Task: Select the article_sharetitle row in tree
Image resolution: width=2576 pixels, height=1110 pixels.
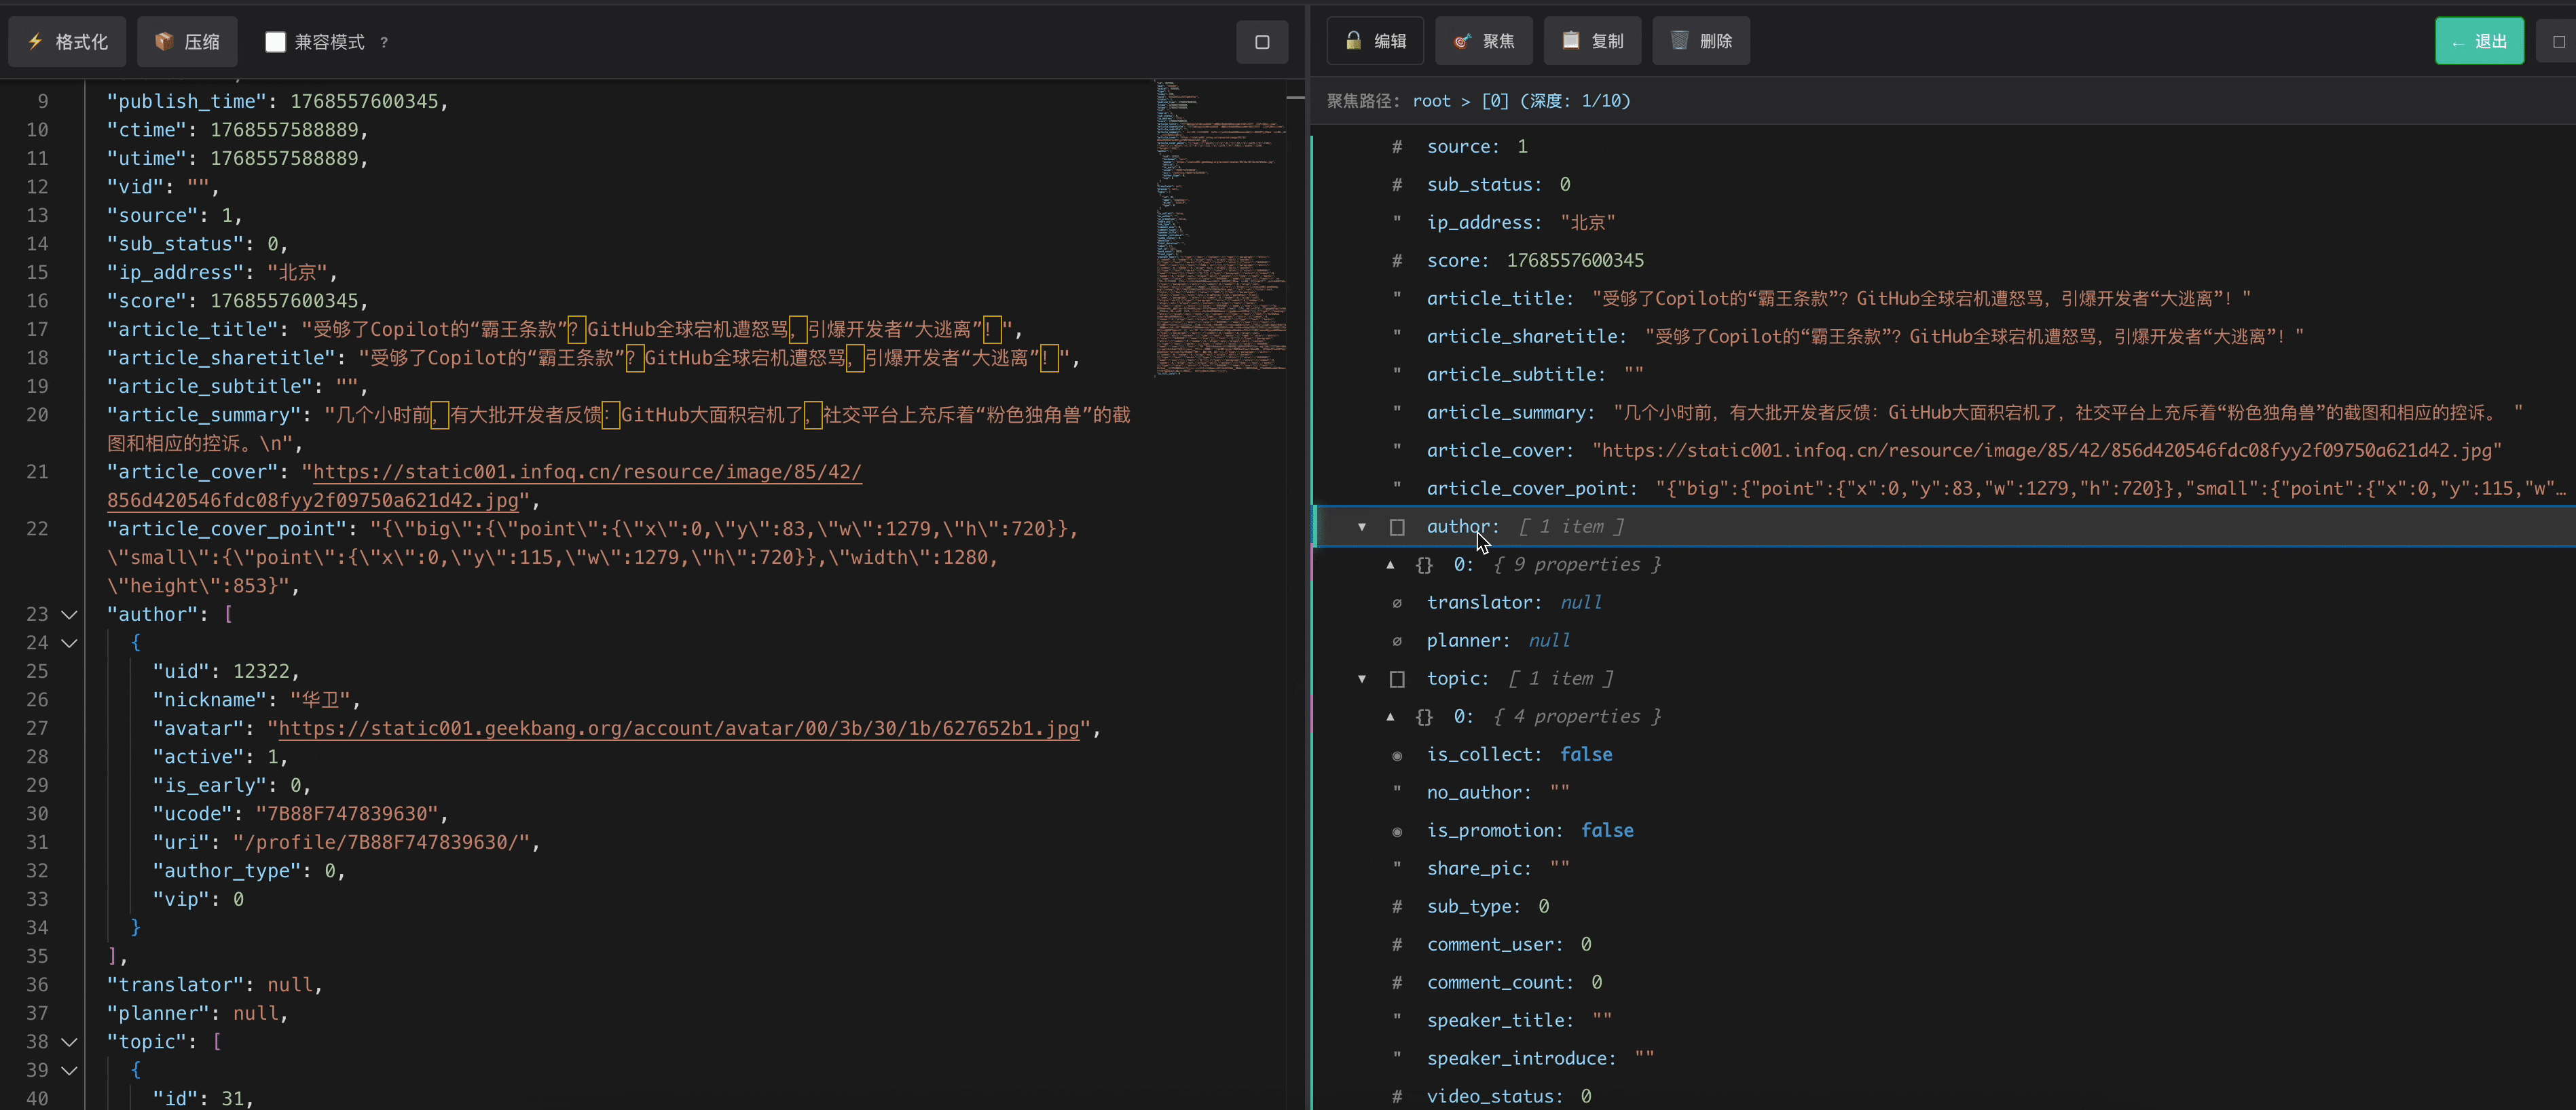Action: click(1944, 337)
